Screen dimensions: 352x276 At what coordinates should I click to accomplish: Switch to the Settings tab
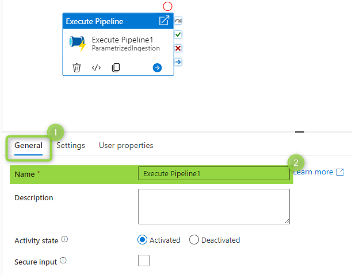click(71, 145)
